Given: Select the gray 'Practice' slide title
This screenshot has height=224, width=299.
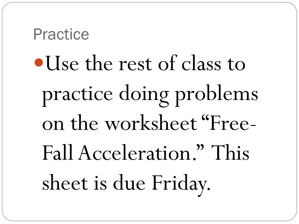Looking at the screenshot, I should (61, 34).
